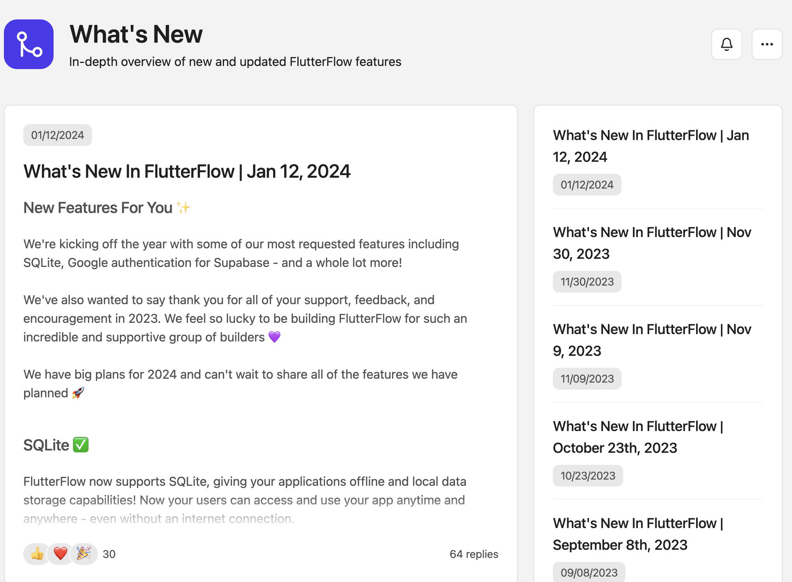Click the What's New branch logo icon
The image size is (792, 582).
coord(29,44)
